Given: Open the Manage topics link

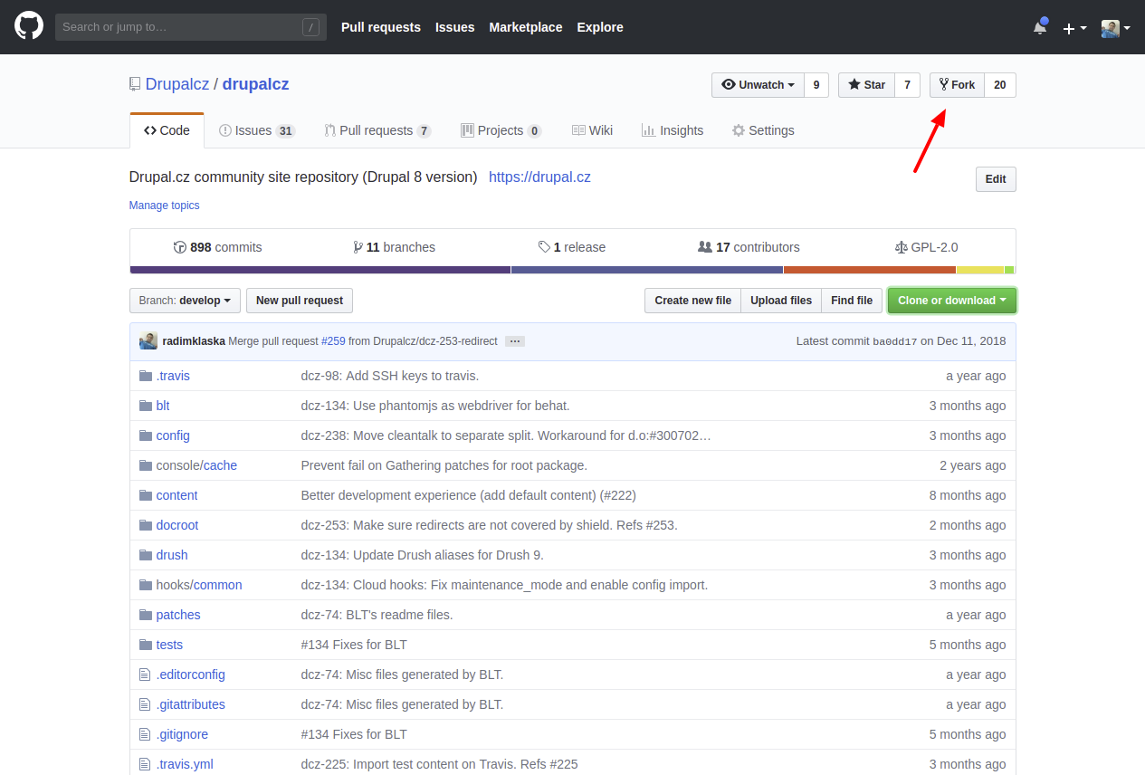Looking at the screenshot, I should coord(165,206).
